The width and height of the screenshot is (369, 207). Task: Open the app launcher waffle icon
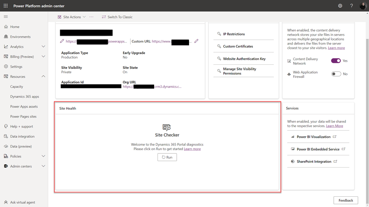6,6
